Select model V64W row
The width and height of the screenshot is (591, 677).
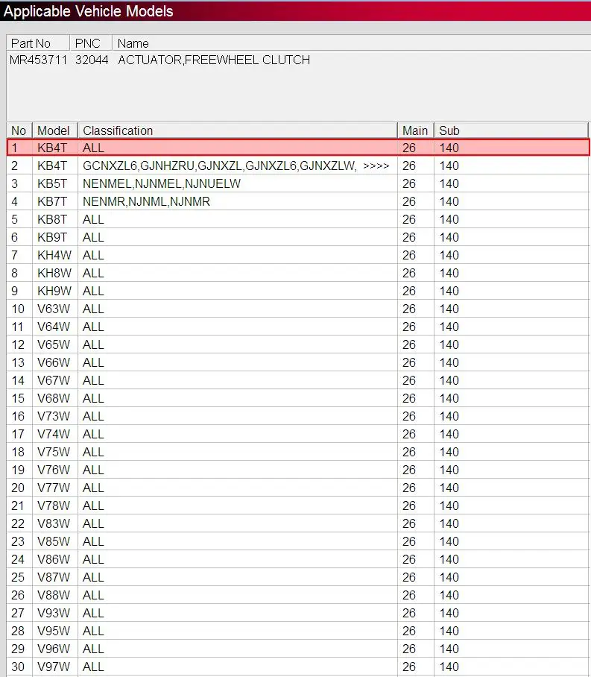click(x=298, y=327)
